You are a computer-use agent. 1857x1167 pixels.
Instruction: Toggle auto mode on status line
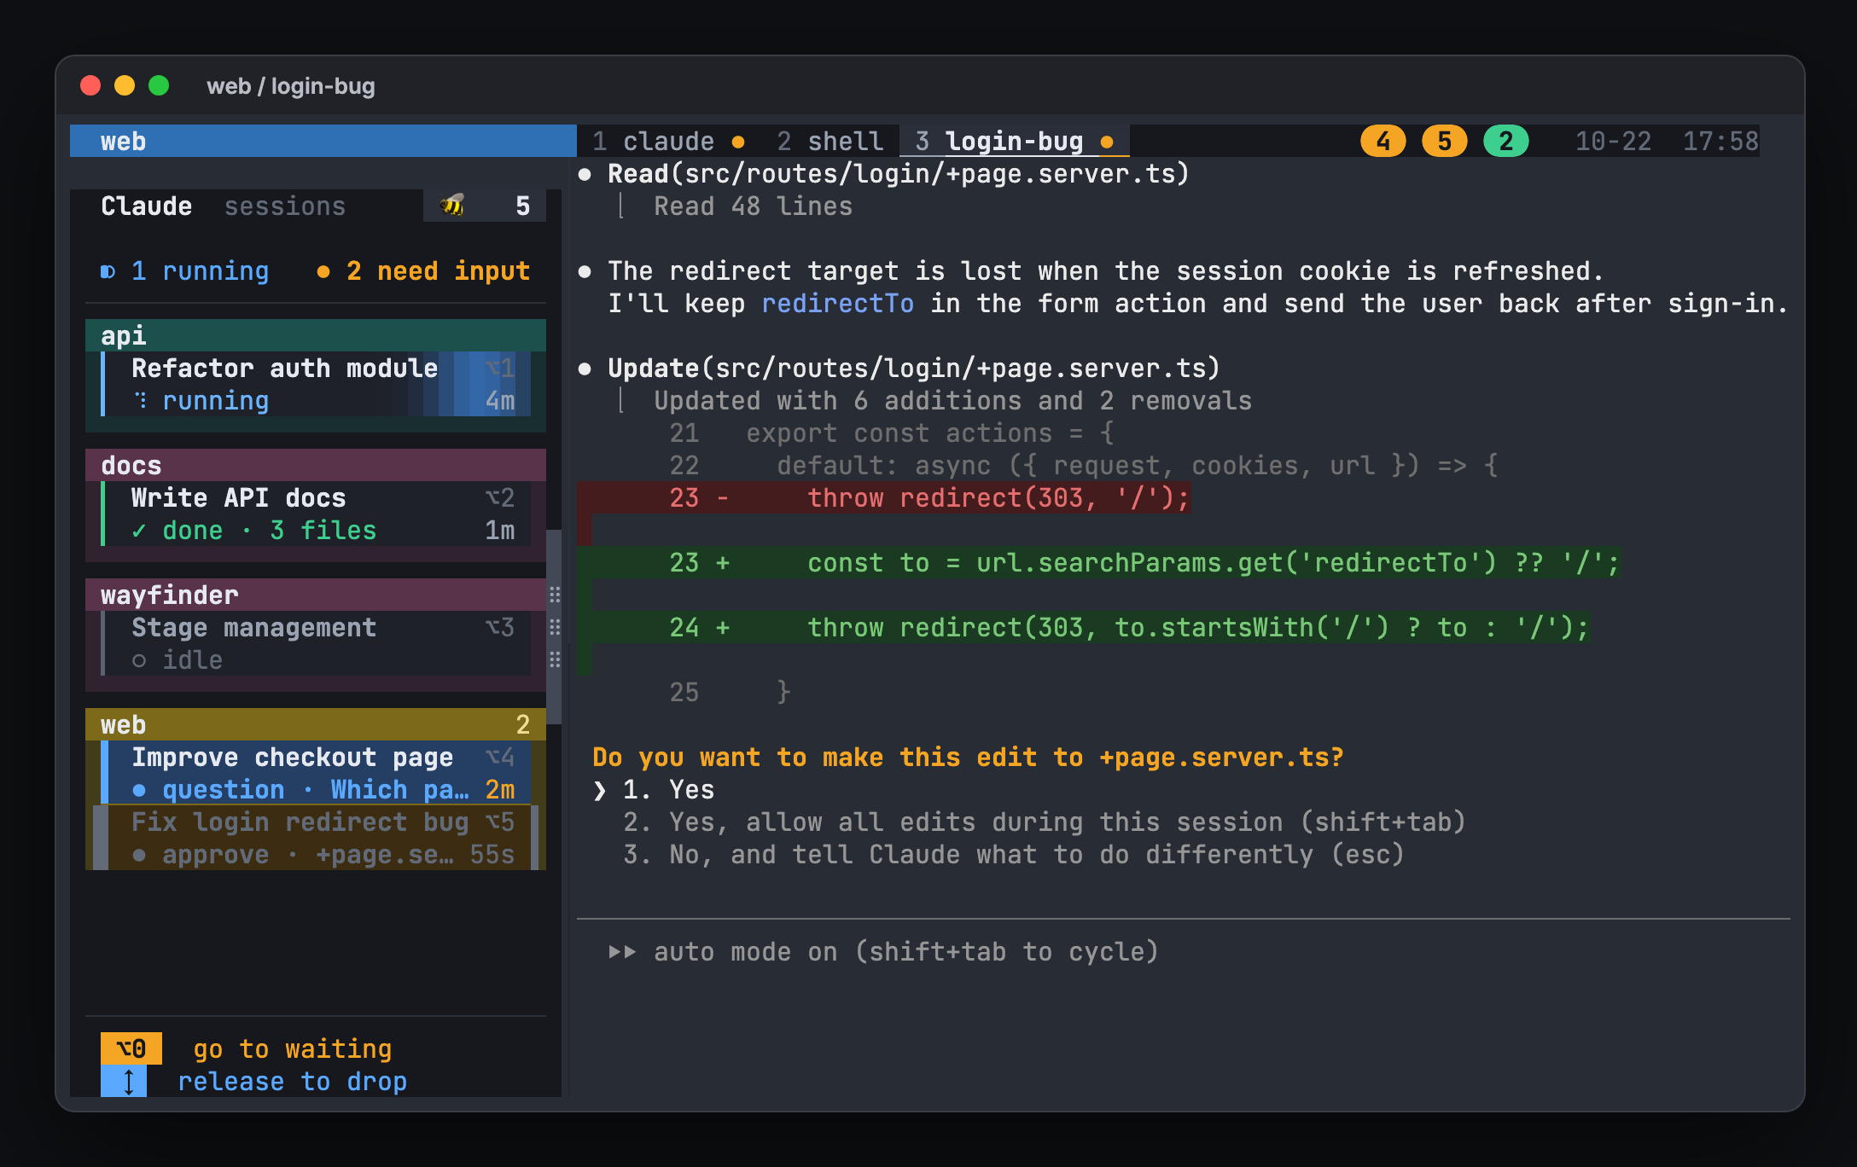coord(884,952)
